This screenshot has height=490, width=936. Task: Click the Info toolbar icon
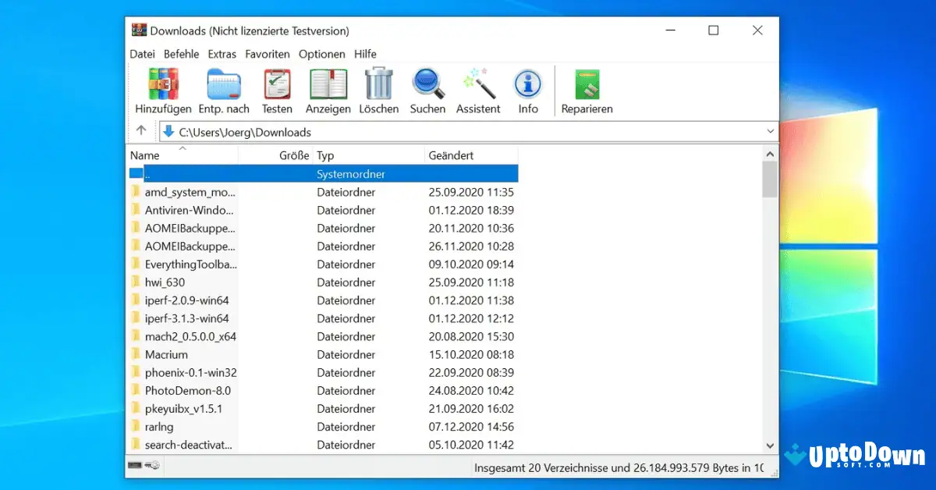coord(528,82)
